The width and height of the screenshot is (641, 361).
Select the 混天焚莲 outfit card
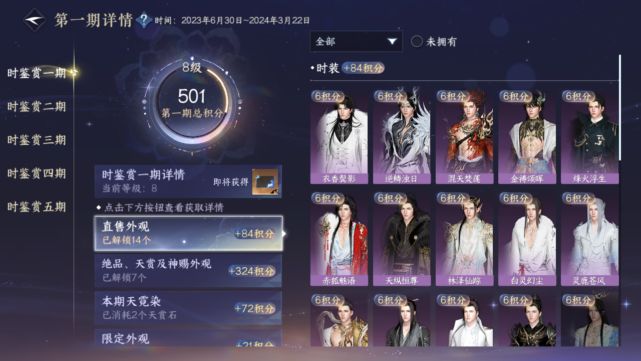tap(464, 137)
